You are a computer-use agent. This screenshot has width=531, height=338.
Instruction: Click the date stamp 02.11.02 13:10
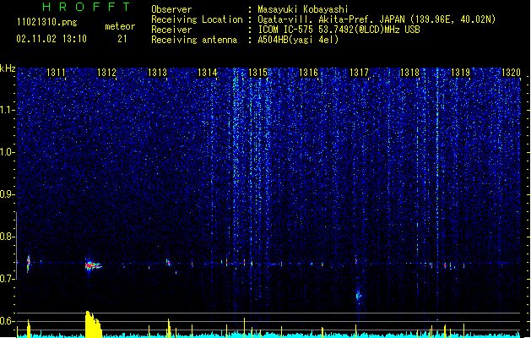[51, 39]
